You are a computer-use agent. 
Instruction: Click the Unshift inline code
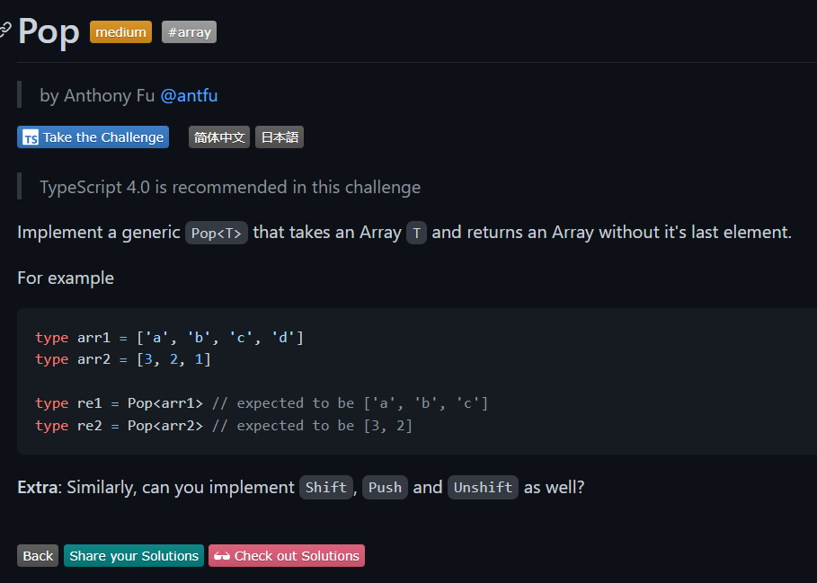pyautogui.click(x=483, y=488)
